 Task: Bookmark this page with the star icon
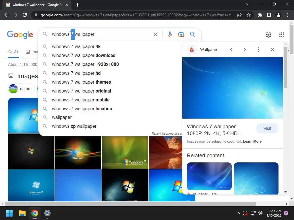click(x=249, y=15)
